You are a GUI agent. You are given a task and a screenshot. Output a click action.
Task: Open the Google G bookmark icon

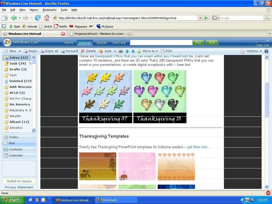(4, 26)
